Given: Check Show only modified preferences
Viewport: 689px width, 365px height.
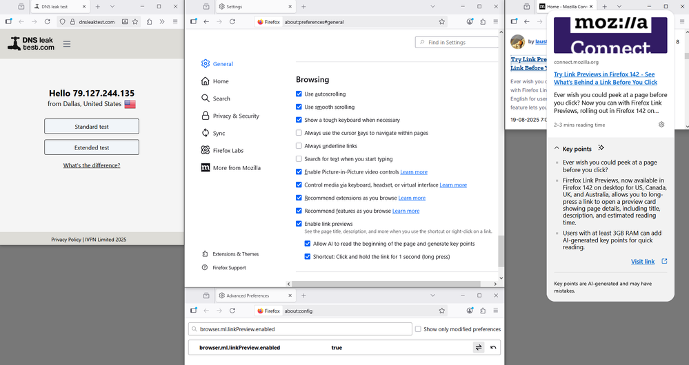Looking at the screenshot, I should click(418, 329).
